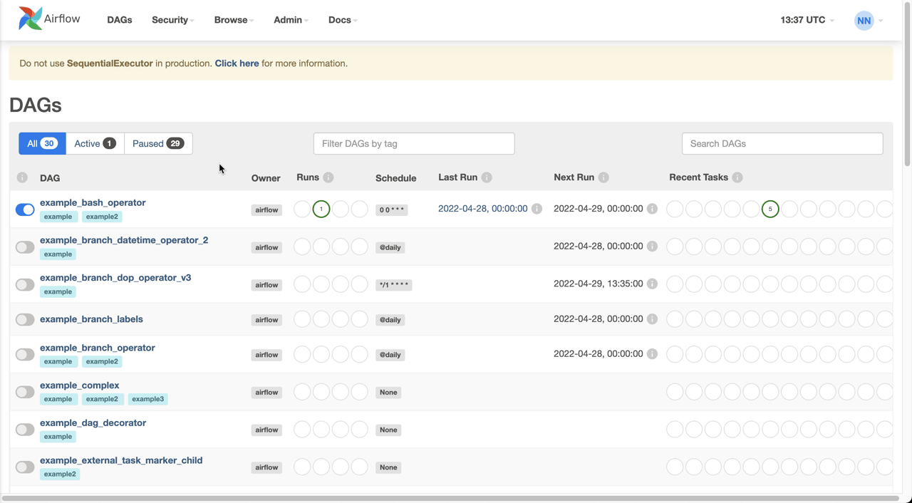The image size is (912, 503).
Task: Click info icon next to Next Run header
Action: click(603, 177)
